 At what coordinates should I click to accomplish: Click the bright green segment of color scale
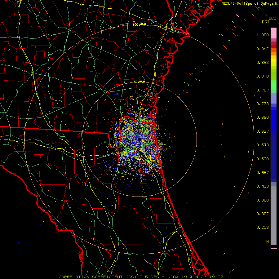coord(274,85)
